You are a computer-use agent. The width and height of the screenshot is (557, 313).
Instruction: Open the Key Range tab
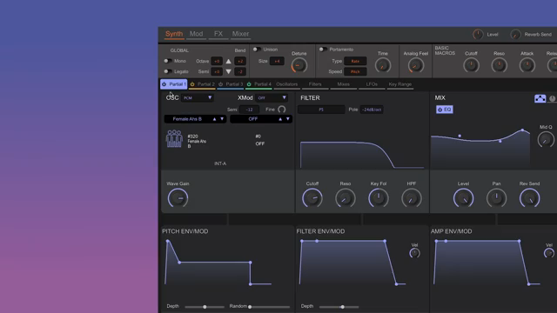[400, 84]
